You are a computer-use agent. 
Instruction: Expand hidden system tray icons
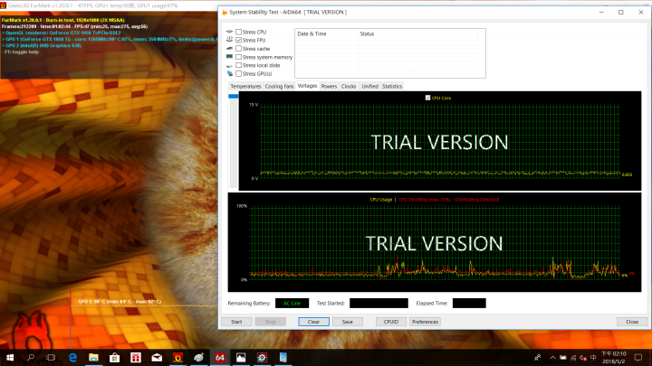point(552,357)
